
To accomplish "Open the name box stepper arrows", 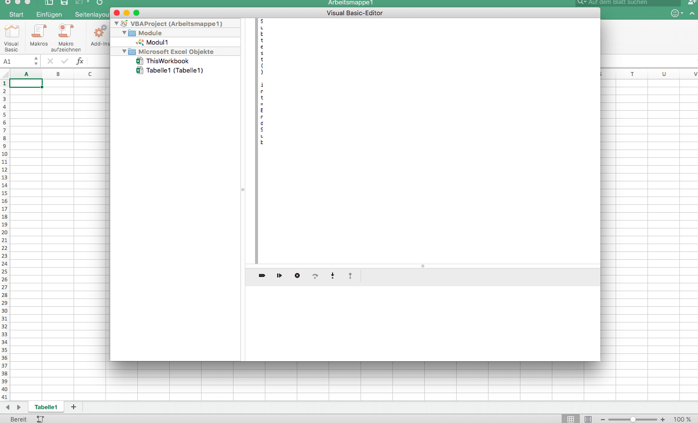I will (x=36, y=61).
